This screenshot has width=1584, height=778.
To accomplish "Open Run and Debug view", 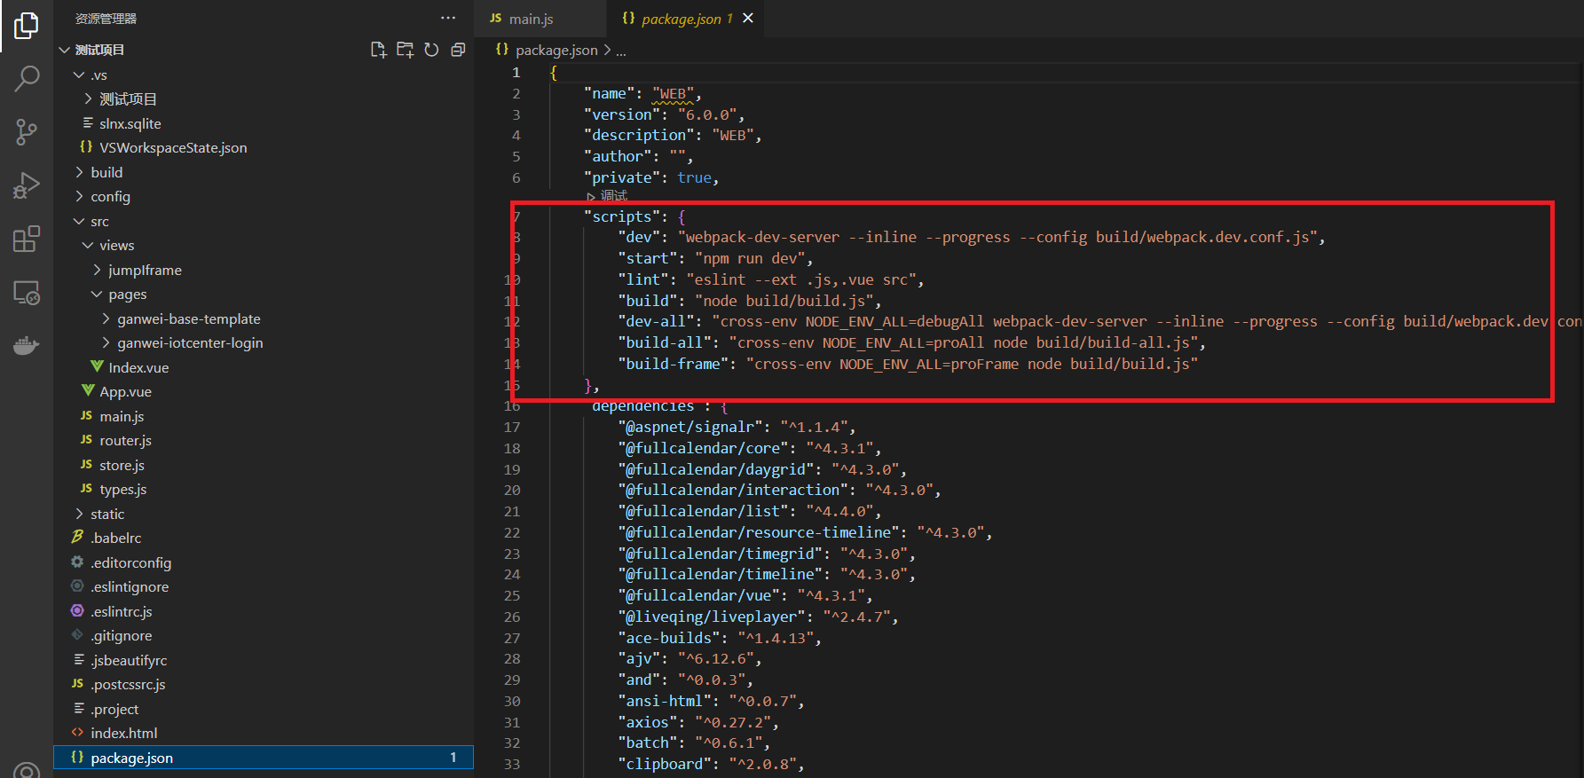I will point(27,185).
